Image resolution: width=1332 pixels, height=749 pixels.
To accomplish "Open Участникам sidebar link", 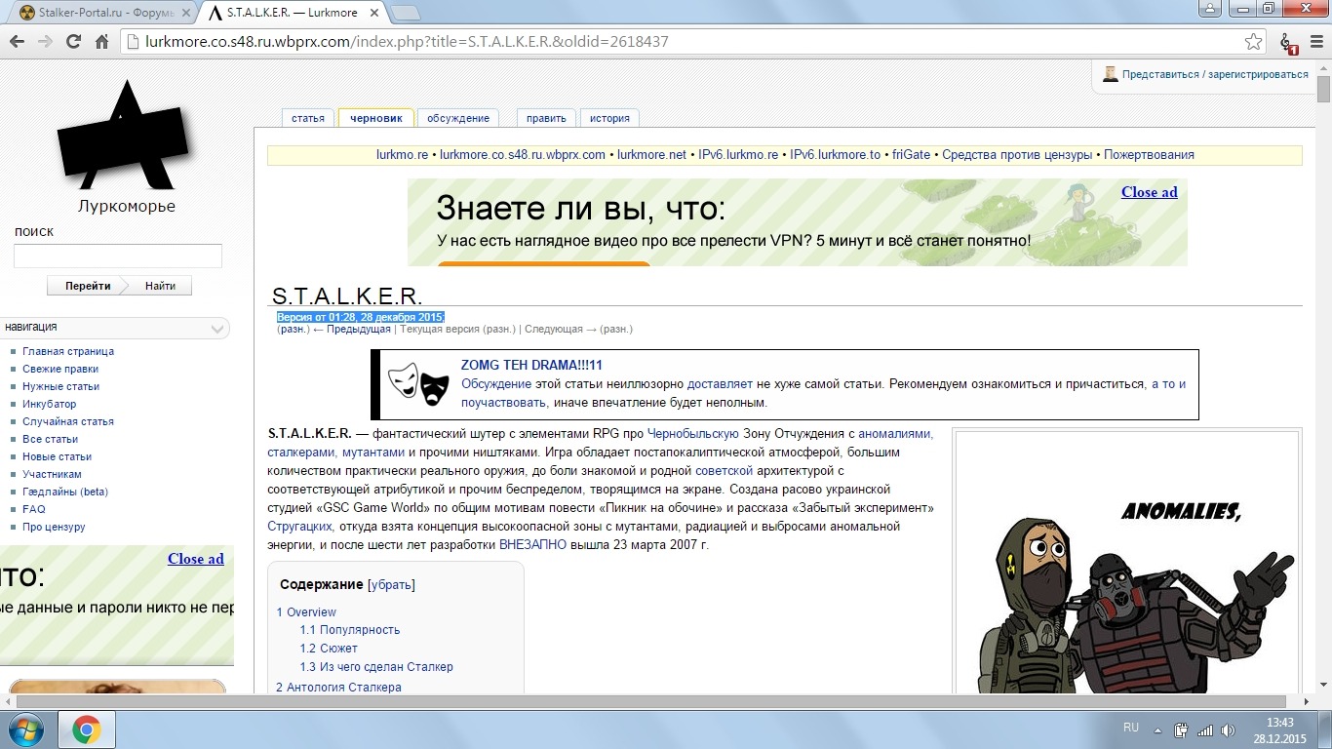I will [52, 474].
